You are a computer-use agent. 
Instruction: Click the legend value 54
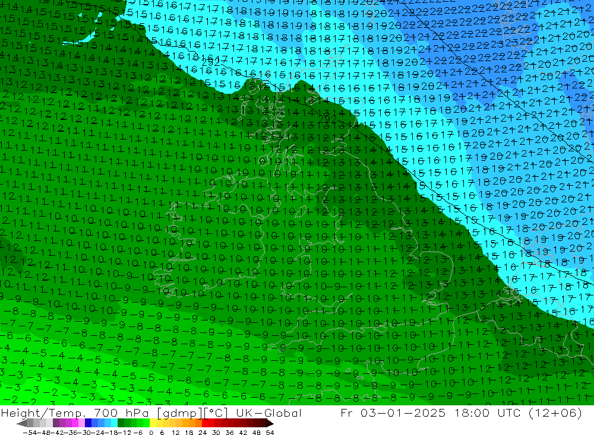point(270,433)
